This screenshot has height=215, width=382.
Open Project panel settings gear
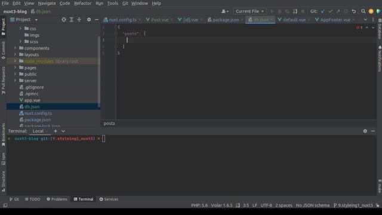[89, 20]
